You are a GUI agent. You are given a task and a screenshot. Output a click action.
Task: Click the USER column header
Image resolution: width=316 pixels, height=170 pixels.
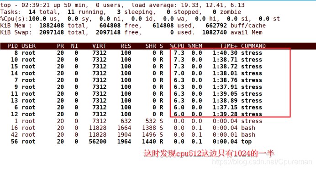(x=28, y=46)
